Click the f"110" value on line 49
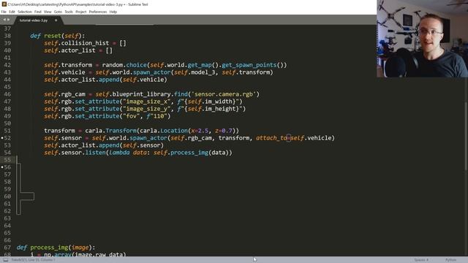468x263 pixels. [157, 116]
